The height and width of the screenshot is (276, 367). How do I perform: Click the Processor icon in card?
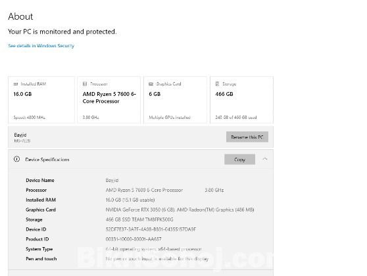click(x=85, y=83)
